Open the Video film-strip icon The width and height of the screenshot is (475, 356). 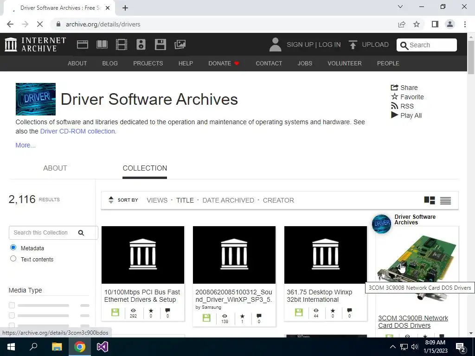coord(122,44)
